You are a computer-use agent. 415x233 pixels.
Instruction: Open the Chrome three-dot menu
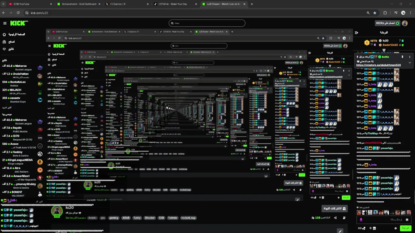(410, 13)
